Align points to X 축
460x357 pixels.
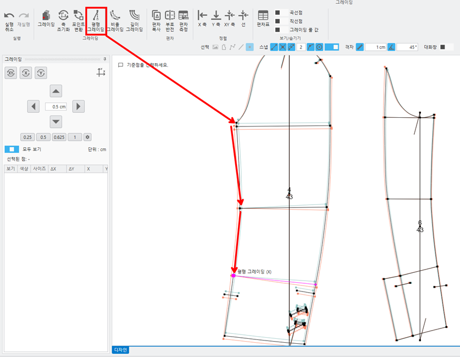(x=202, y=19)
